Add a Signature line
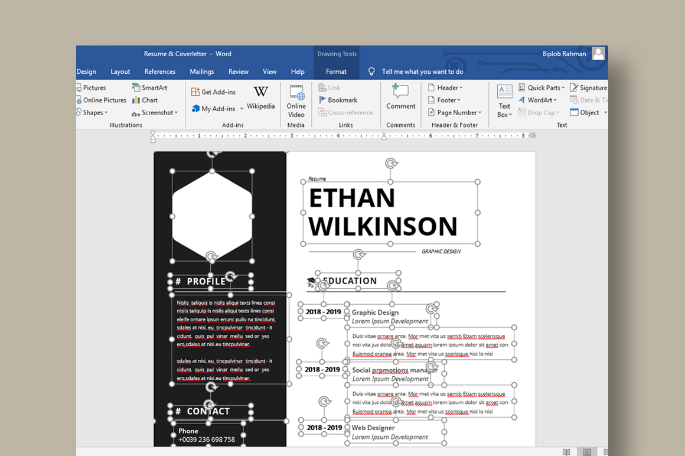The width and height of the screenshot is (685, 456). point(589,88)
